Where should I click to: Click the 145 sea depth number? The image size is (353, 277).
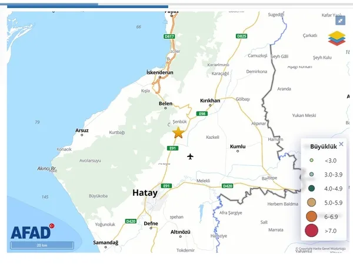(x=45, y=197)
